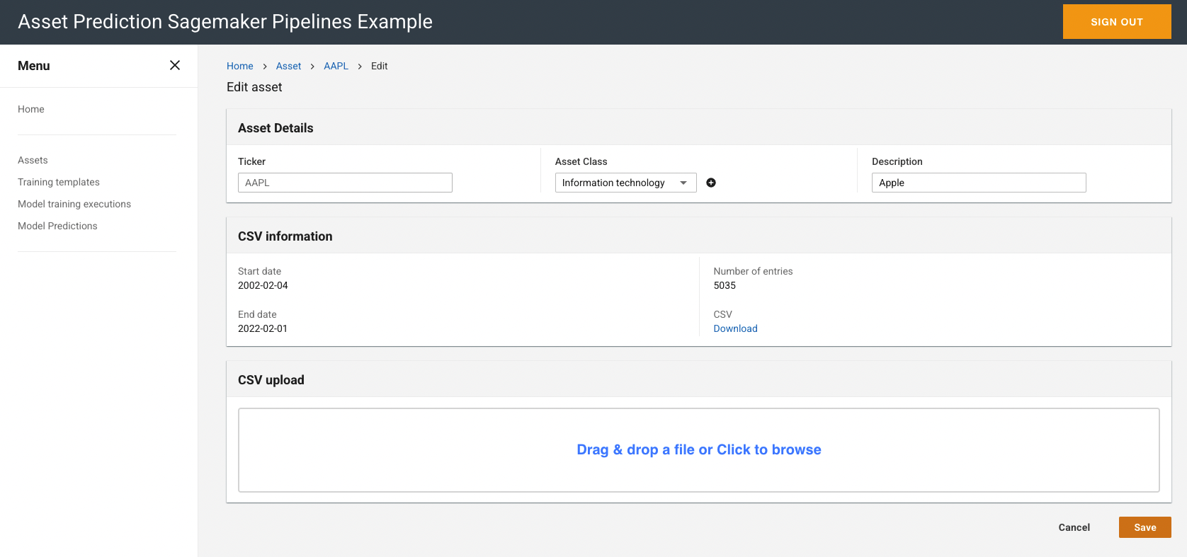Click the Ticker input field

point(345,183)
